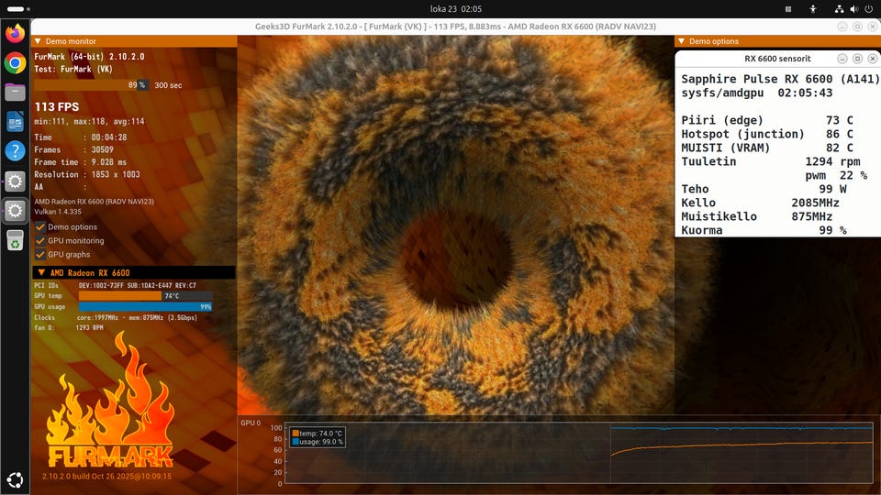
Task: Toggle the GPU graphs checkbox
Action: (39, 254)
